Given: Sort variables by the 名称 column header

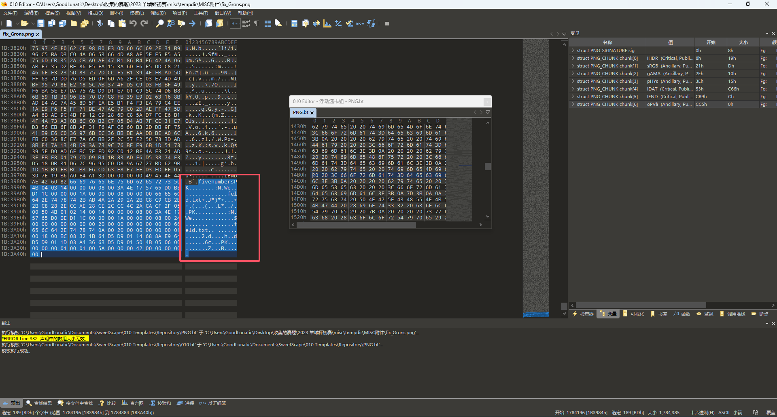Looking at the screenshot, I should pos(607,42).
